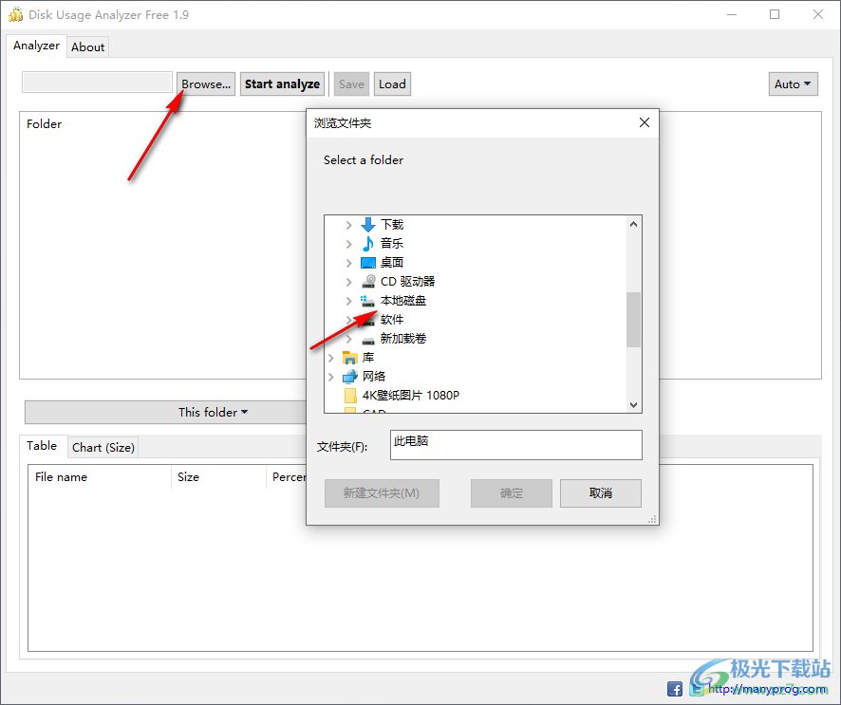This screenshot has height=705, width=841.
Task: Click the folder path input field
Action: pos(97,82)
